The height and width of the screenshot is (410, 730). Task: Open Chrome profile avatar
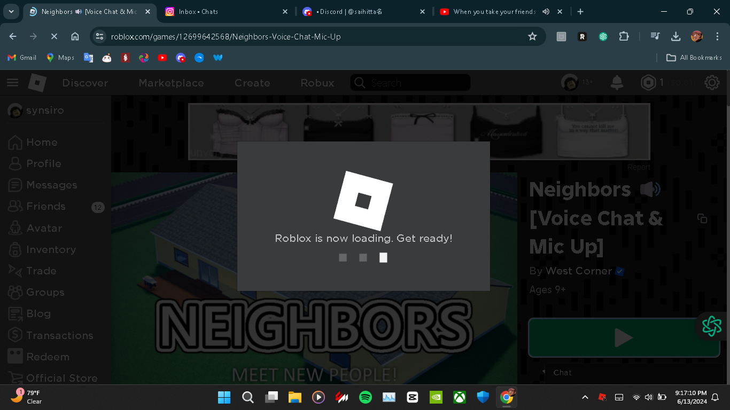coord(696,36)
